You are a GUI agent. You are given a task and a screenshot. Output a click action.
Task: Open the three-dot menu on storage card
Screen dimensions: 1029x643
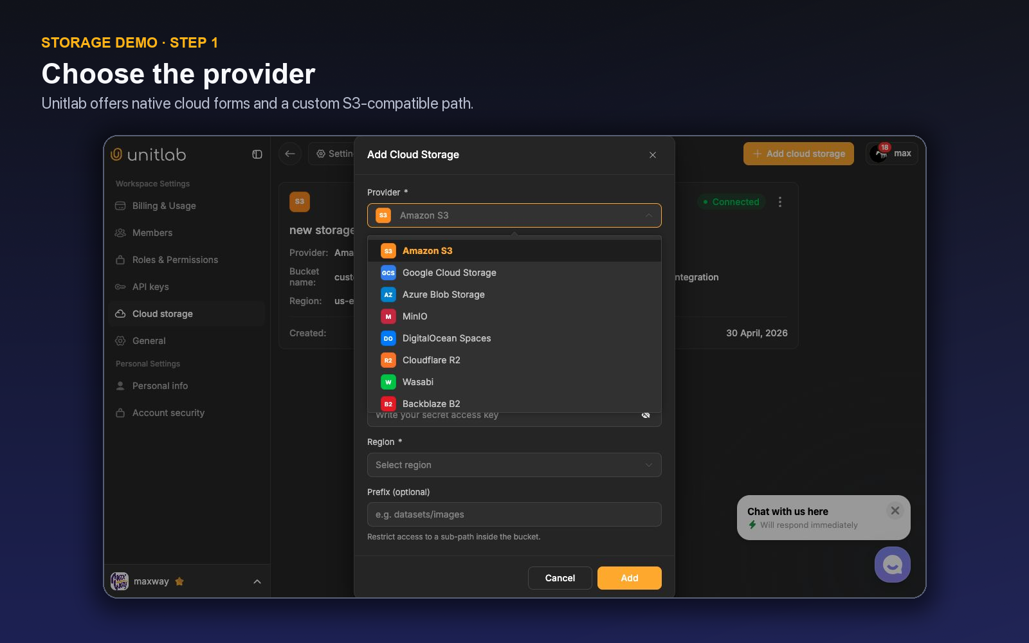780,202
